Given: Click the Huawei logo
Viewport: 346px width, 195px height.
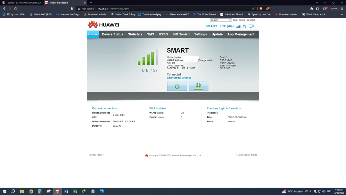Looking at the screenshot, I should [x=103, y=24].
